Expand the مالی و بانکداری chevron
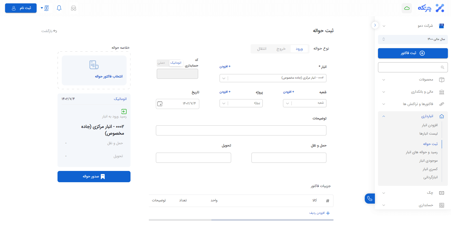Viewport: 451px width, 236px height. [x=384, y=92]
